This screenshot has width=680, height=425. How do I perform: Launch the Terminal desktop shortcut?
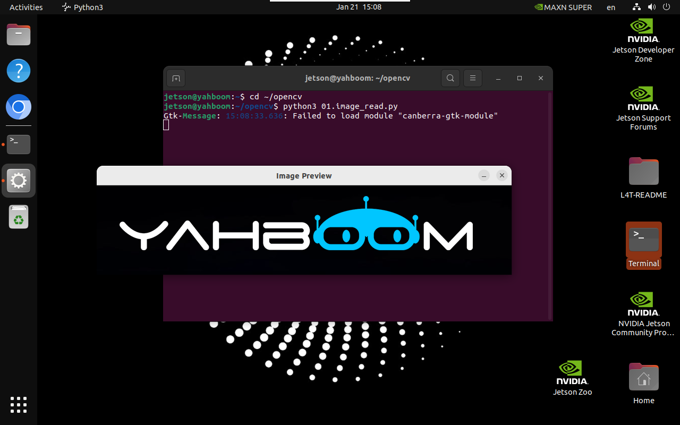point(643,245)
